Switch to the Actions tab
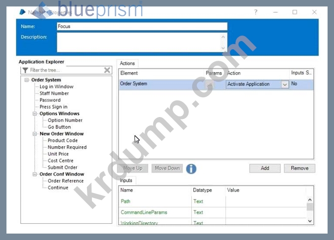This screenshot has height=240, width=334. (128, 63)
